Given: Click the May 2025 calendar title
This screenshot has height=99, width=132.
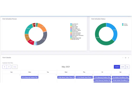Looking at the screenshot, I should [x=66, y=67].
